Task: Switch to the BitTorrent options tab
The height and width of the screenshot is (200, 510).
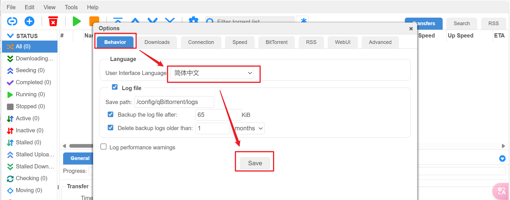Action: pyautogui.click(x=277, y=42)
